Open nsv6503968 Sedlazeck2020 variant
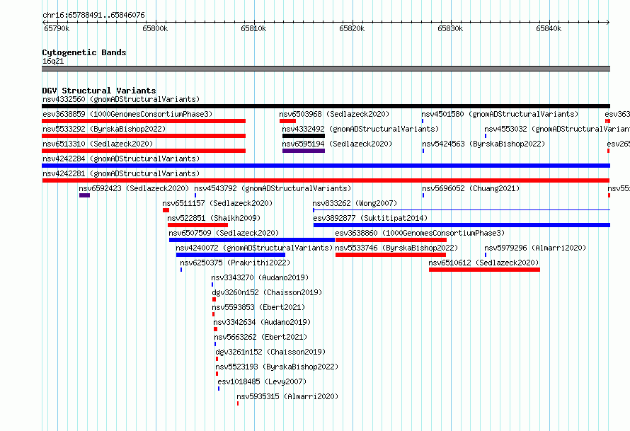Image resolution: width=630 pixels, height=431 pixels. pos(334,114)
